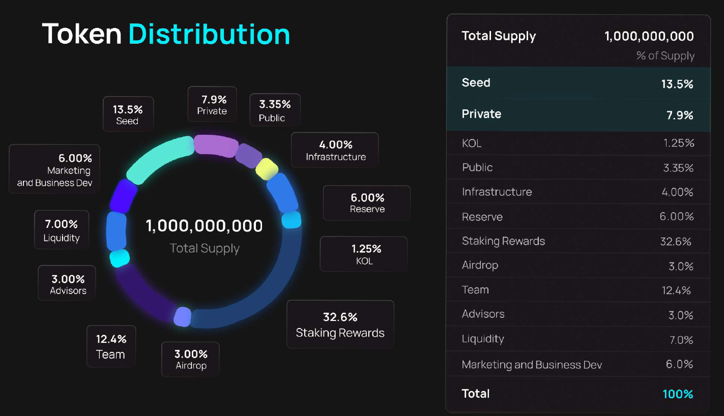
Task: Click the Staking Rewards row in the supply table
Action: coord(577,242)
